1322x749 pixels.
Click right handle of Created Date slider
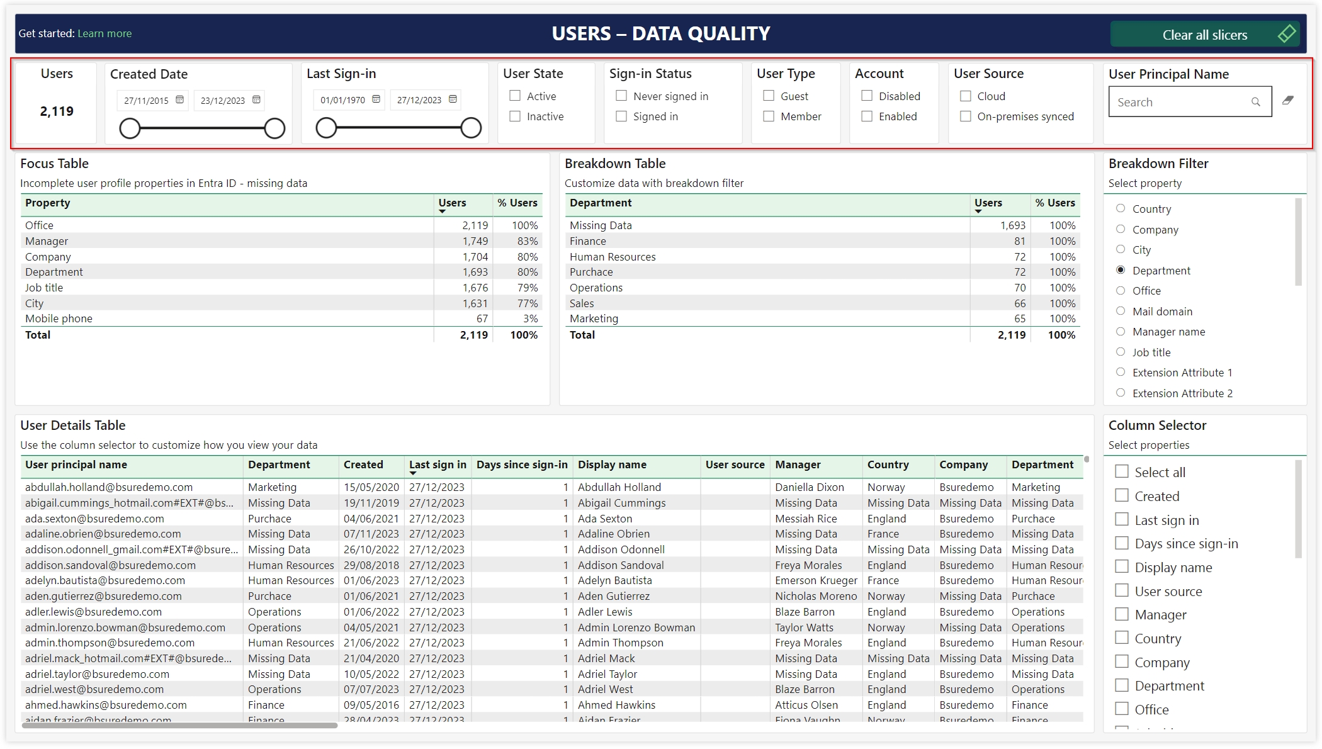274,128
